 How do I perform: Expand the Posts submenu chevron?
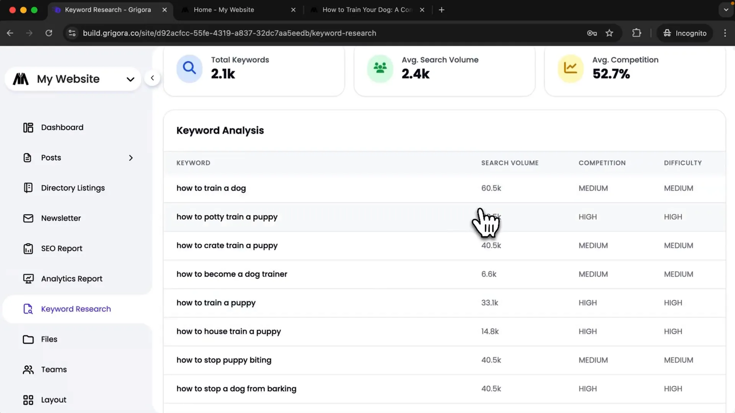131,157
